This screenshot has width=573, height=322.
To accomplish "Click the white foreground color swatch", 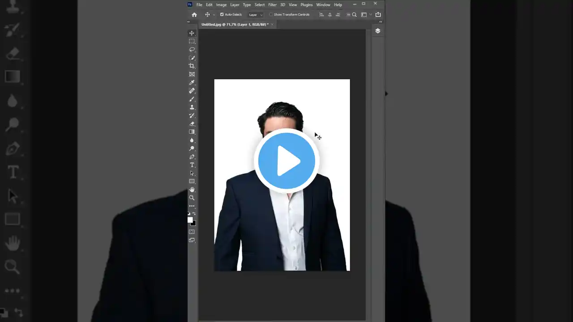I will click(x=190, y=220).
